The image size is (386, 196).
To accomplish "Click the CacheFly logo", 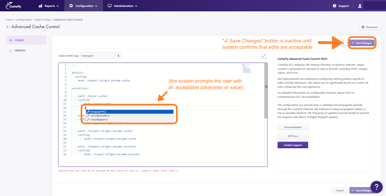I will point(14,6).
